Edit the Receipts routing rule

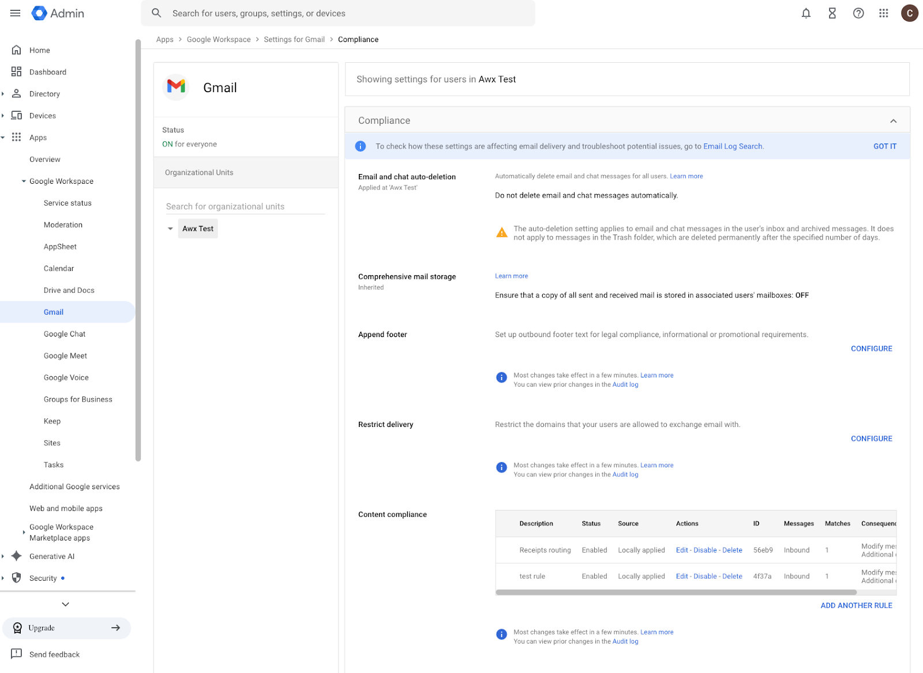click(x=682, y=550)
